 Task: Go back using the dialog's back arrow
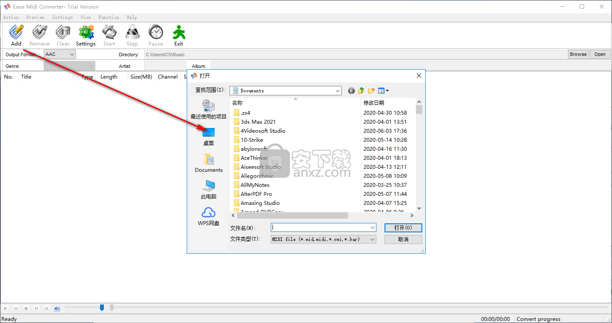point(351,91)
